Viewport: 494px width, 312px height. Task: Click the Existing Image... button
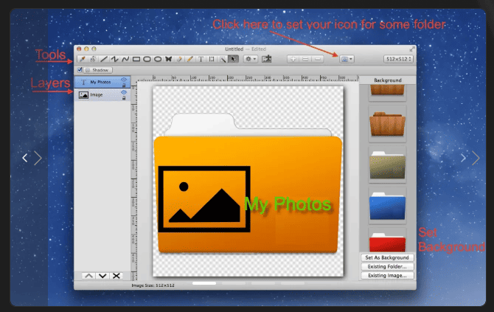pos(387,275)
